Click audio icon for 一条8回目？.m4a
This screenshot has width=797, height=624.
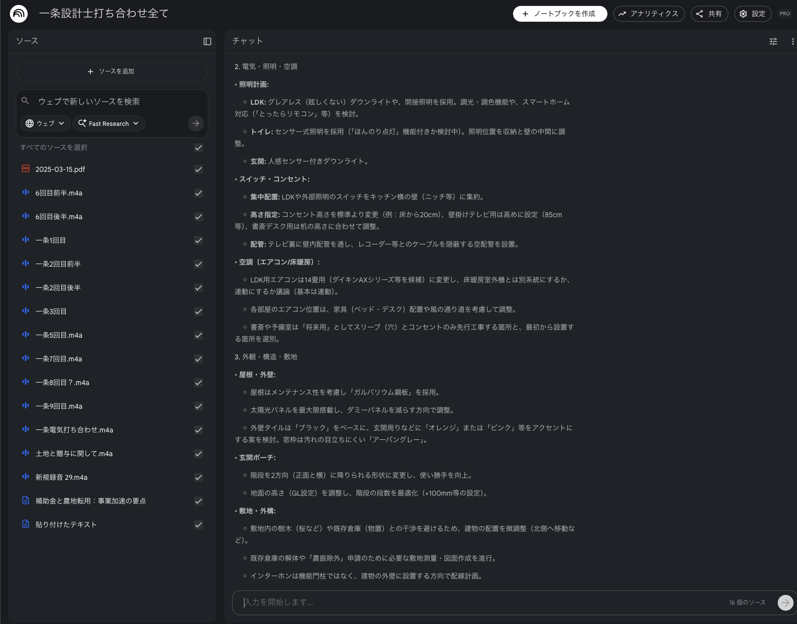point(26,382)
